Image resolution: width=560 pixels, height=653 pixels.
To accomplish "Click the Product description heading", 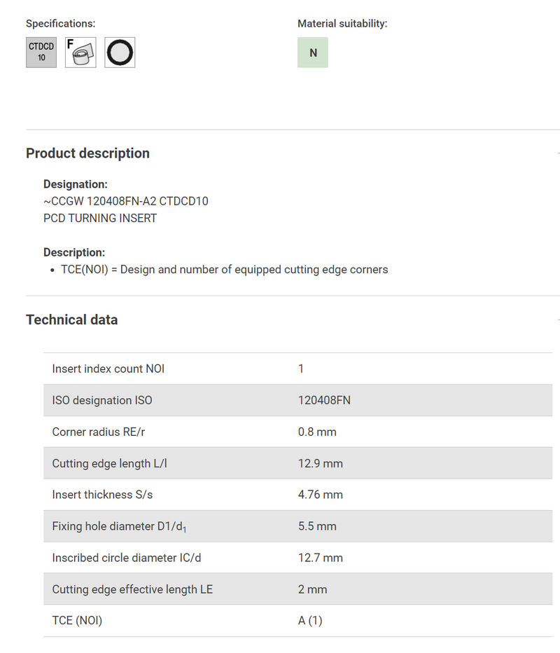I will click(x=87, y=153).
